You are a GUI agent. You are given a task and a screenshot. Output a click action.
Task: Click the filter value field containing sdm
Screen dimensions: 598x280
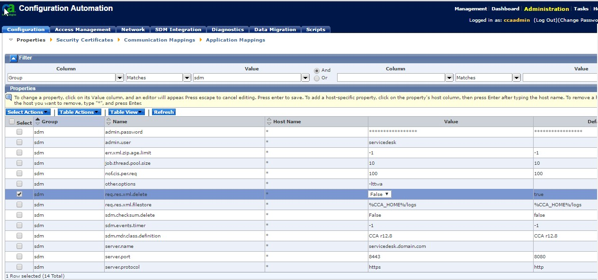(247, 78)
